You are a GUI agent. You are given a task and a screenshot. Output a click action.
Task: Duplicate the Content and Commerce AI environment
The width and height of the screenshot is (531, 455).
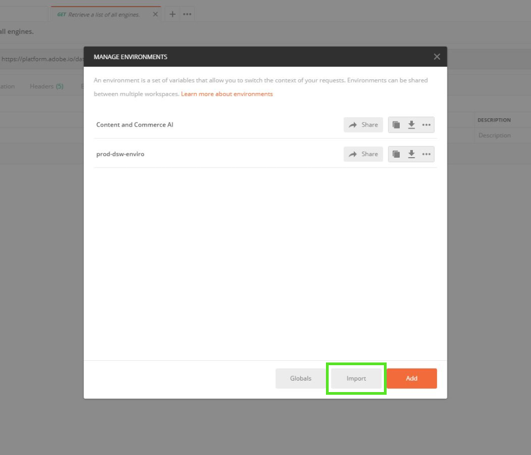(396, 125)
